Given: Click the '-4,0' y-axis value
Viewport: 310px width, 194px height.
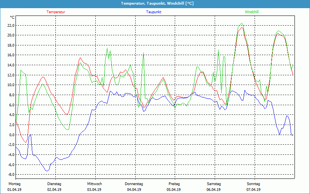Looking at the screenshot, I should click(x=11, y=154).
